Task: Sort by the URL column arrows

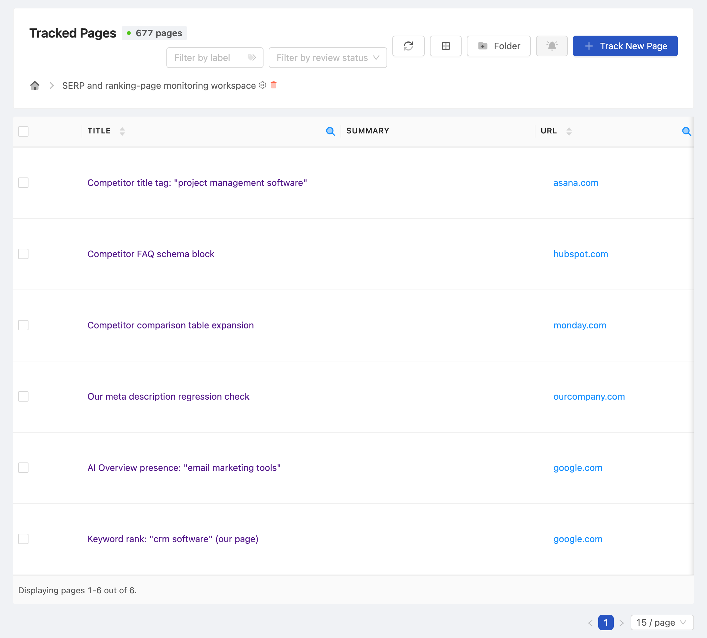Action: pos(569,131)
